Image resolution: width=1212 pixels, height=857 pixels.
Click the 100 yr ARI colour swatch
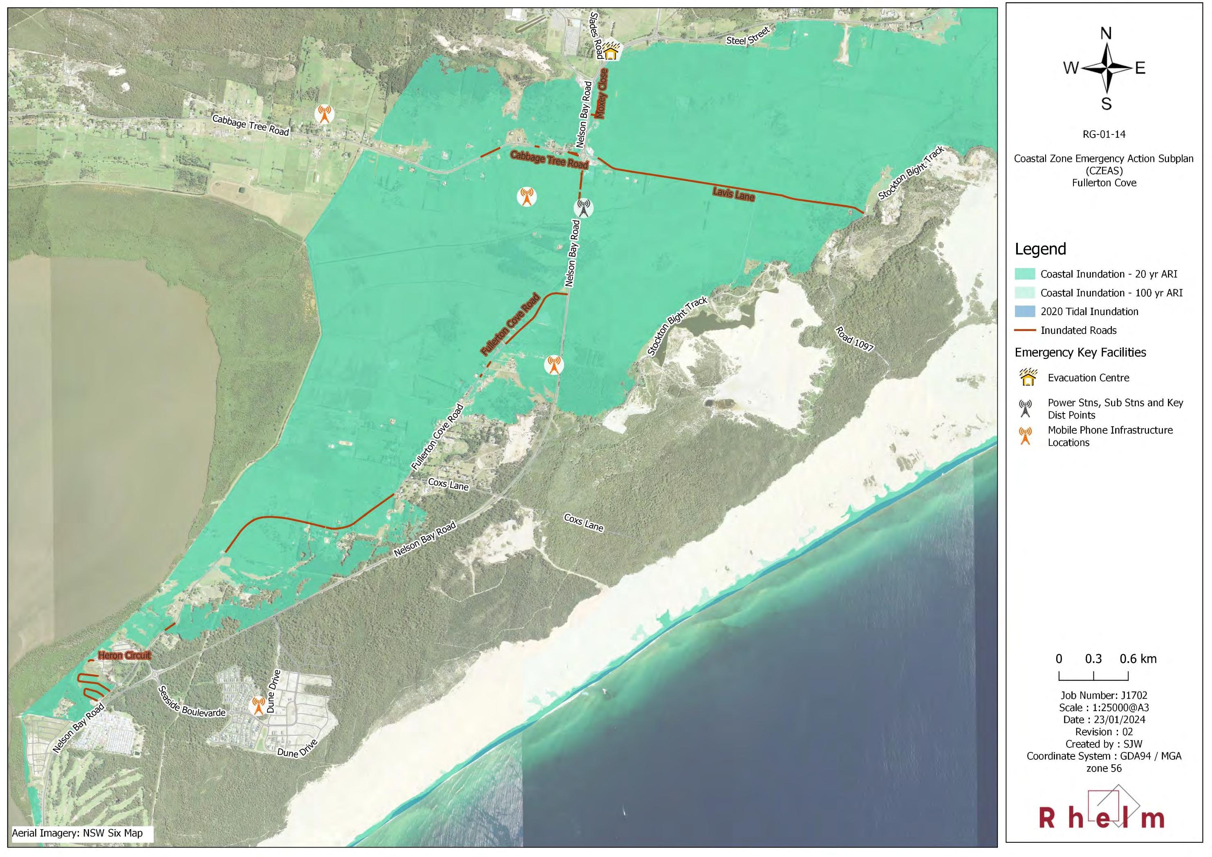[1025, 293]
